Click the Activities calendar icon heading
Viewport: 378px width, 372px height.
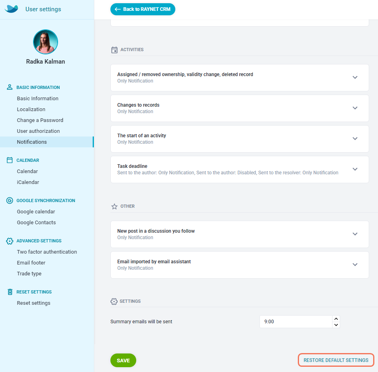pyautogui.click(x=114, y=50)
